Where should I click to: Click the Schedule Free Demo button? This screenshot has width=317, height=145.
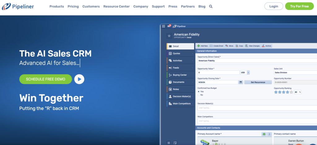[x=46, y=79]
